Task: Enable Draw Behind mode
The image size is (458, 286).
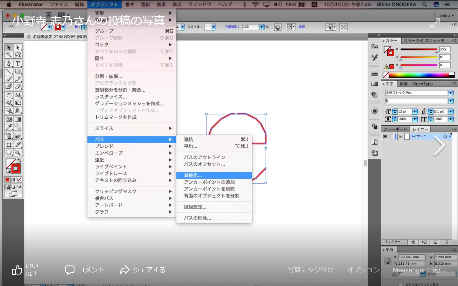Action: click(13, 187)
